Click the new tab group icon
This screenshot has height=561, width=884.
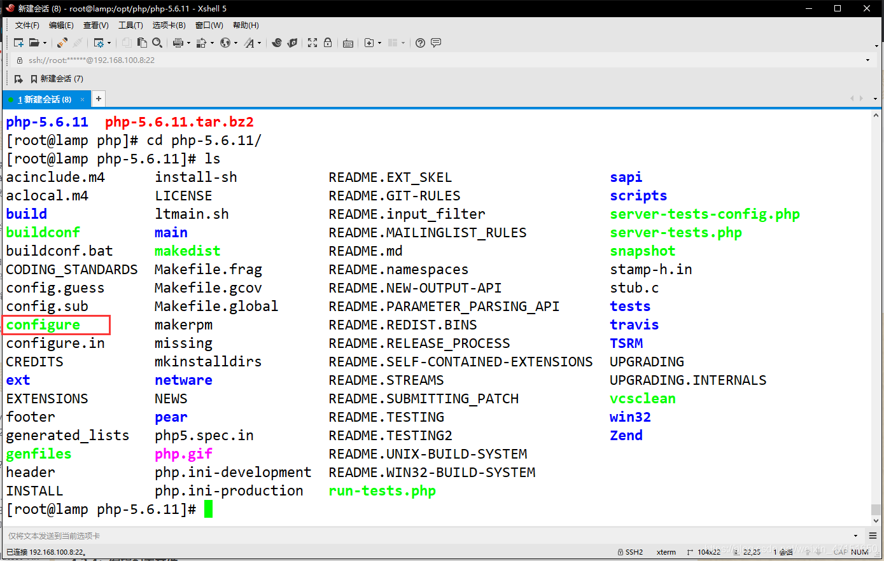pyautogui.click(x=368, y=43)
